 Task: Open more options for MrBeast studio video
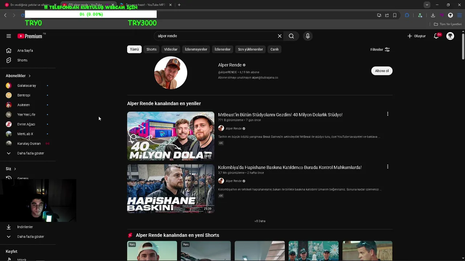tap(388, 114)
